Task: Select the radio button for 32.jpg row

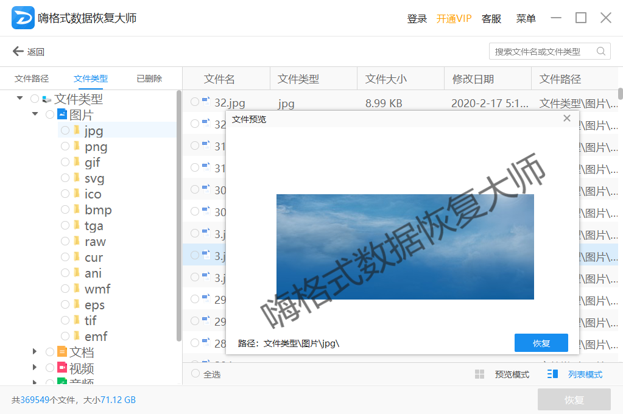Action: 195,102
